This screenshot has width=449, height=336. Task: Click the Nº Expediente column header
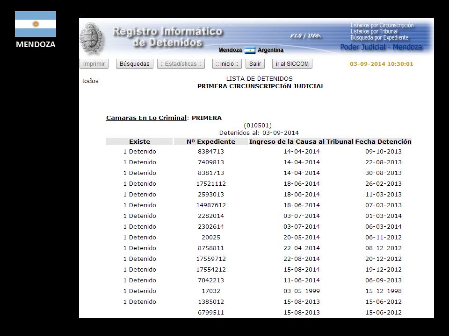click(x=211, y=141)
